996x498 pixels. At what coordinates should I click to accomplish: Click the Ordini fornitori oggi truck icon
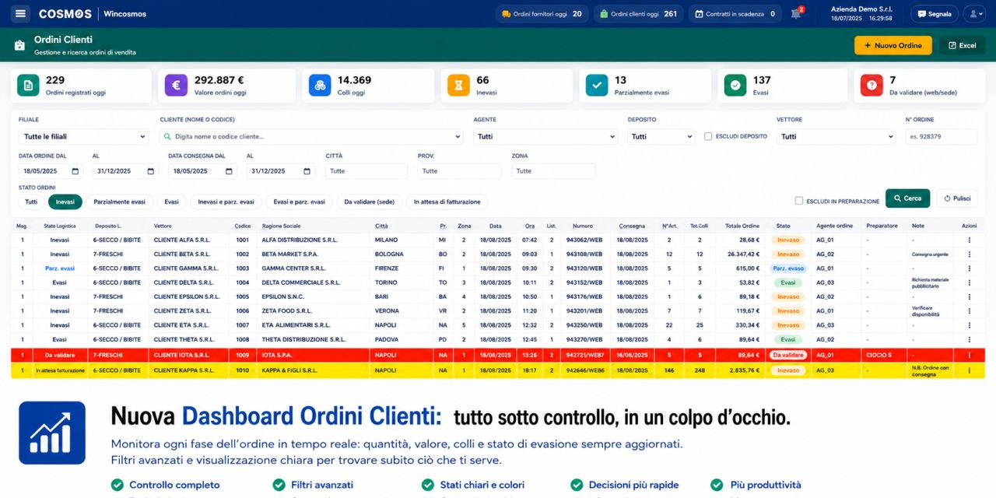coord(506,14)
